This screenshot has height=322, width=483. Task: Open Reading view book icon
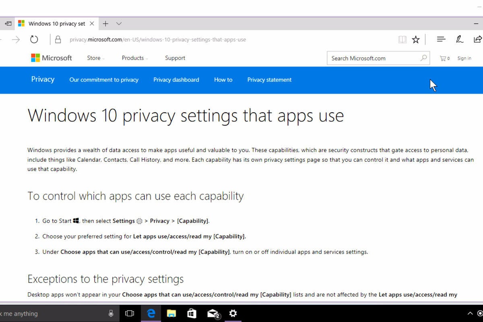pos(402,39)
